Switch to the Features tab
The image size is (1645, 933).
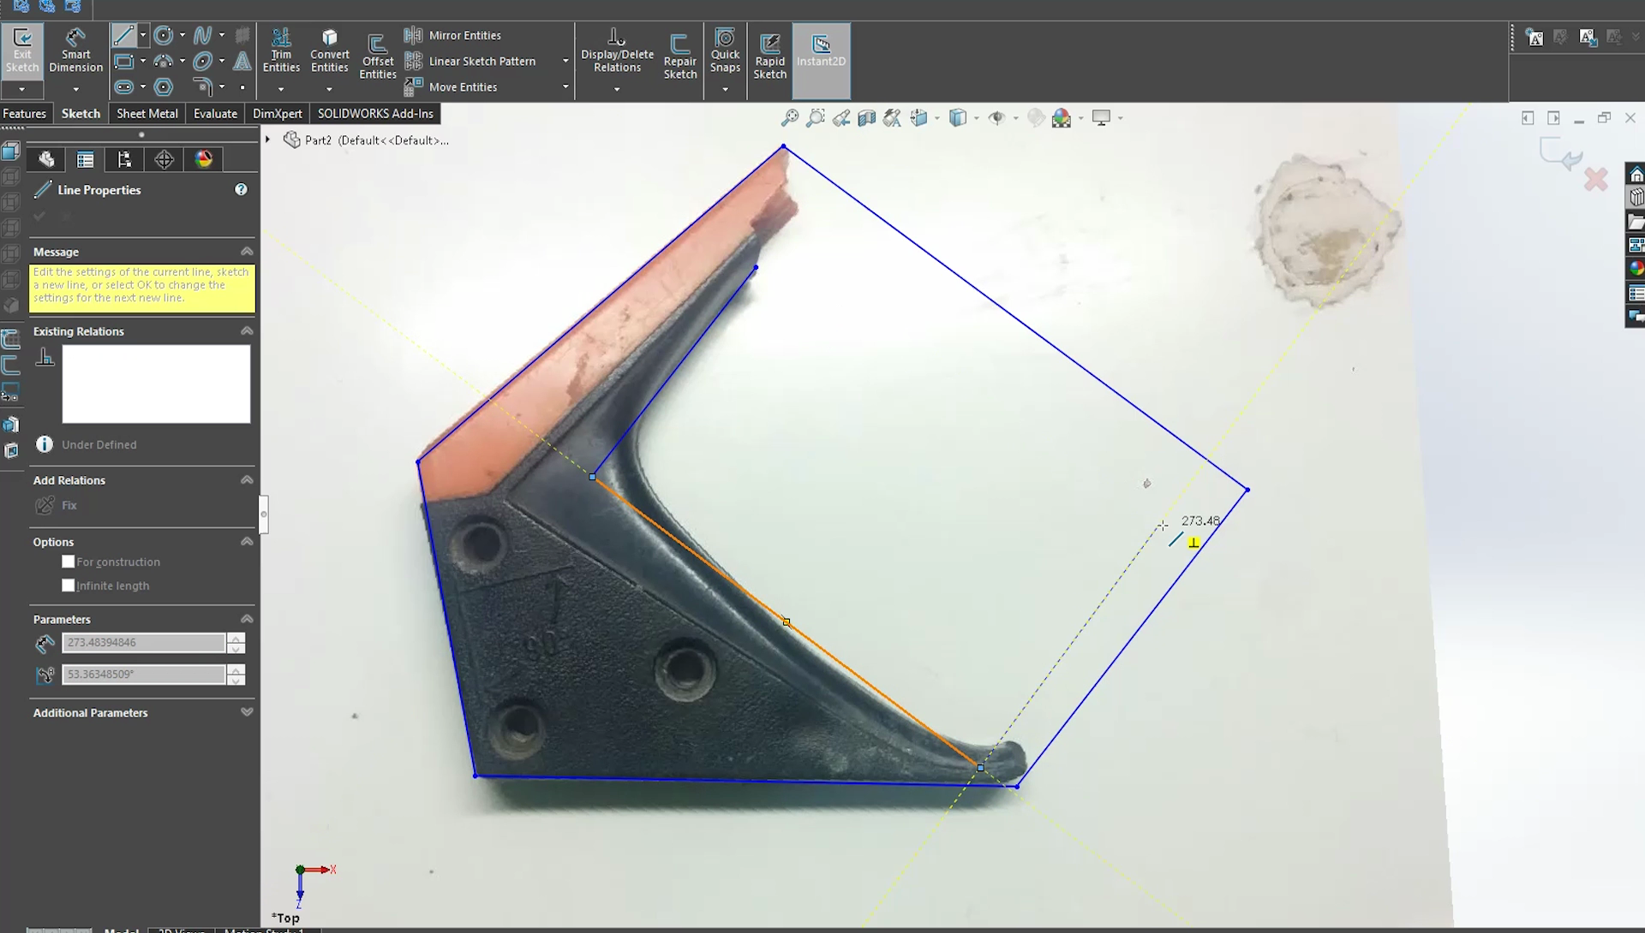coord(24,113)
